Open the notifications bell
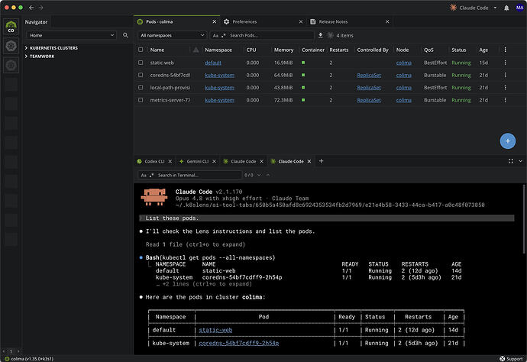Viewport: 527px width, 362px height. 506,8
